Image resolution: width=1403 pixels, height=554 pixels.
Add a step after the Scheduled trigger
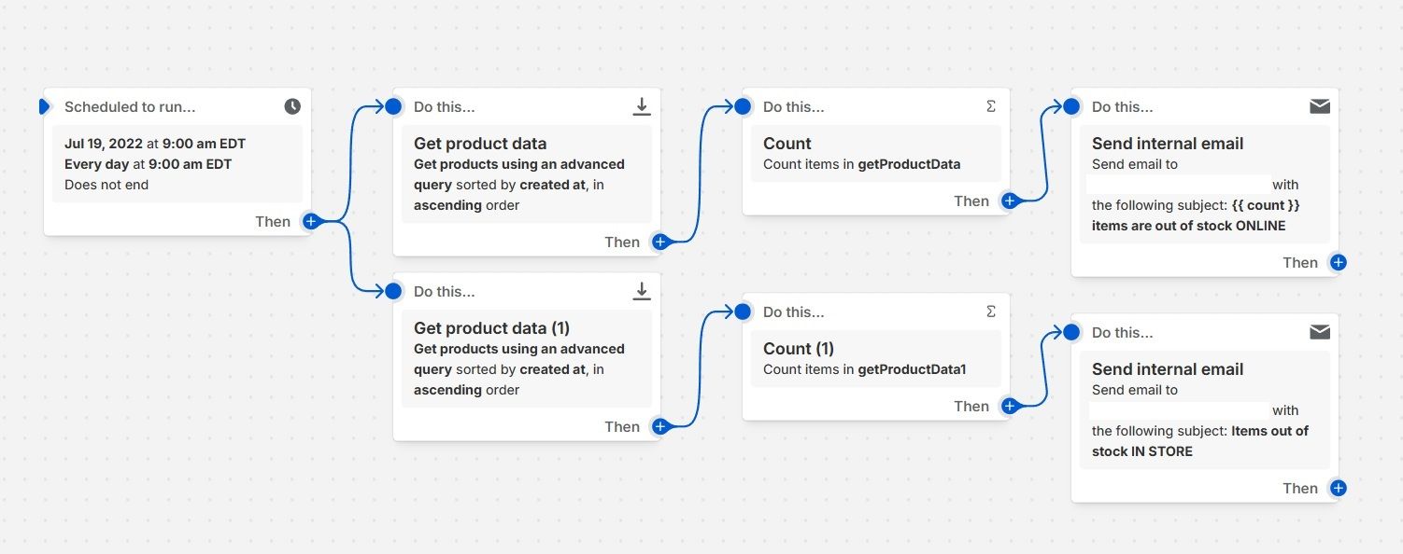pyautogui.click(x=311, y=221)
